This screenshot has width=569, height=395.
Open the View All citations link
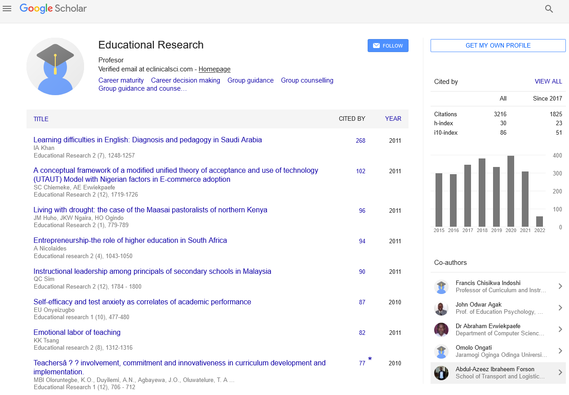tap(548, 82)
